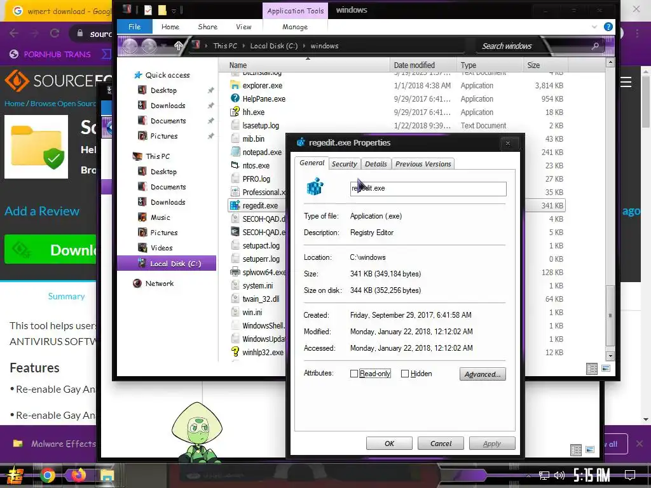This screenshot has width=651, height=488.
Task: Open the quick access toolbar dropdown arrow
Action: coord(174,10)
